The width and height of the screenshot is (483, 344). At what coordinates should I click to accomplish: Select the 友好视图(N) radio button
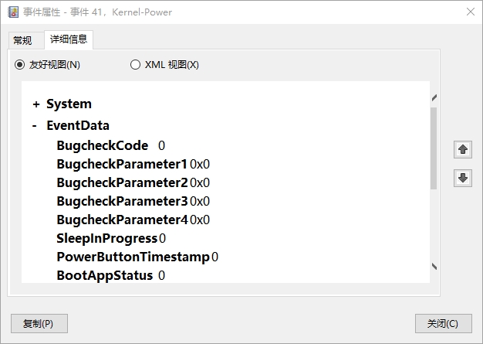click(19, 65)
